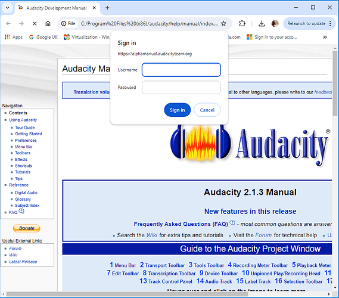Open the extensions puzzle icon
The image size is (339, 298).
pos(242,24)
